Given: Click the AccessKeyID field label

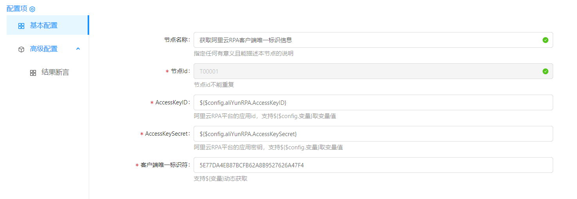Looking at the screenshot, I should 172,102.
